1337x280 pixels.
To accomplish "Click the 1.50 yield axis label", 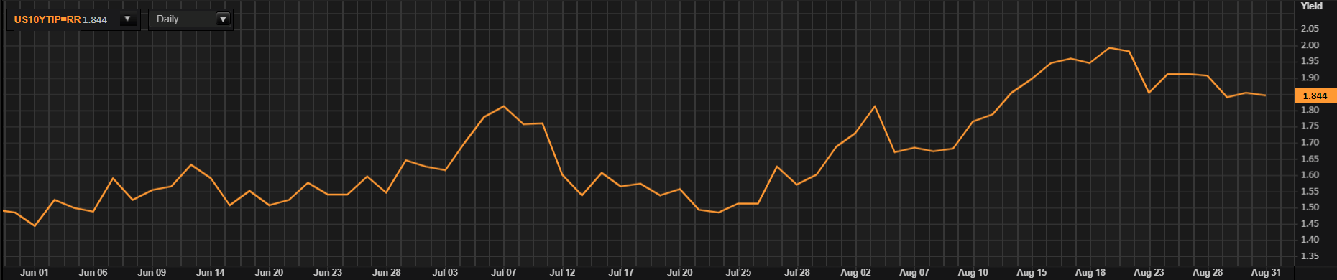I will [x=1310, y=207].
